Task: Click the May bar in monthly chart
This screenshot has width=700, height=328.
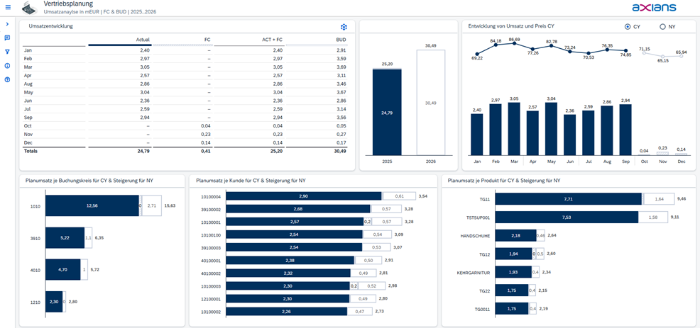Action: 551,129
